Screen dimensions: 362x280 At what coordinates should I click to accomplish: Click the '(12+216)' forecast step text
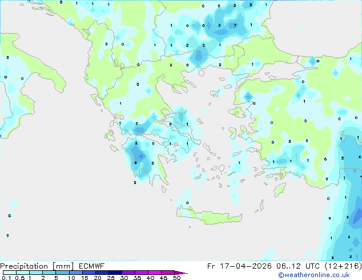point(343,266)
